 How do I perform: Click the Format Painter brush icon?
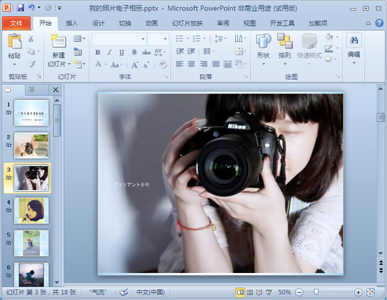coord(31,64)
